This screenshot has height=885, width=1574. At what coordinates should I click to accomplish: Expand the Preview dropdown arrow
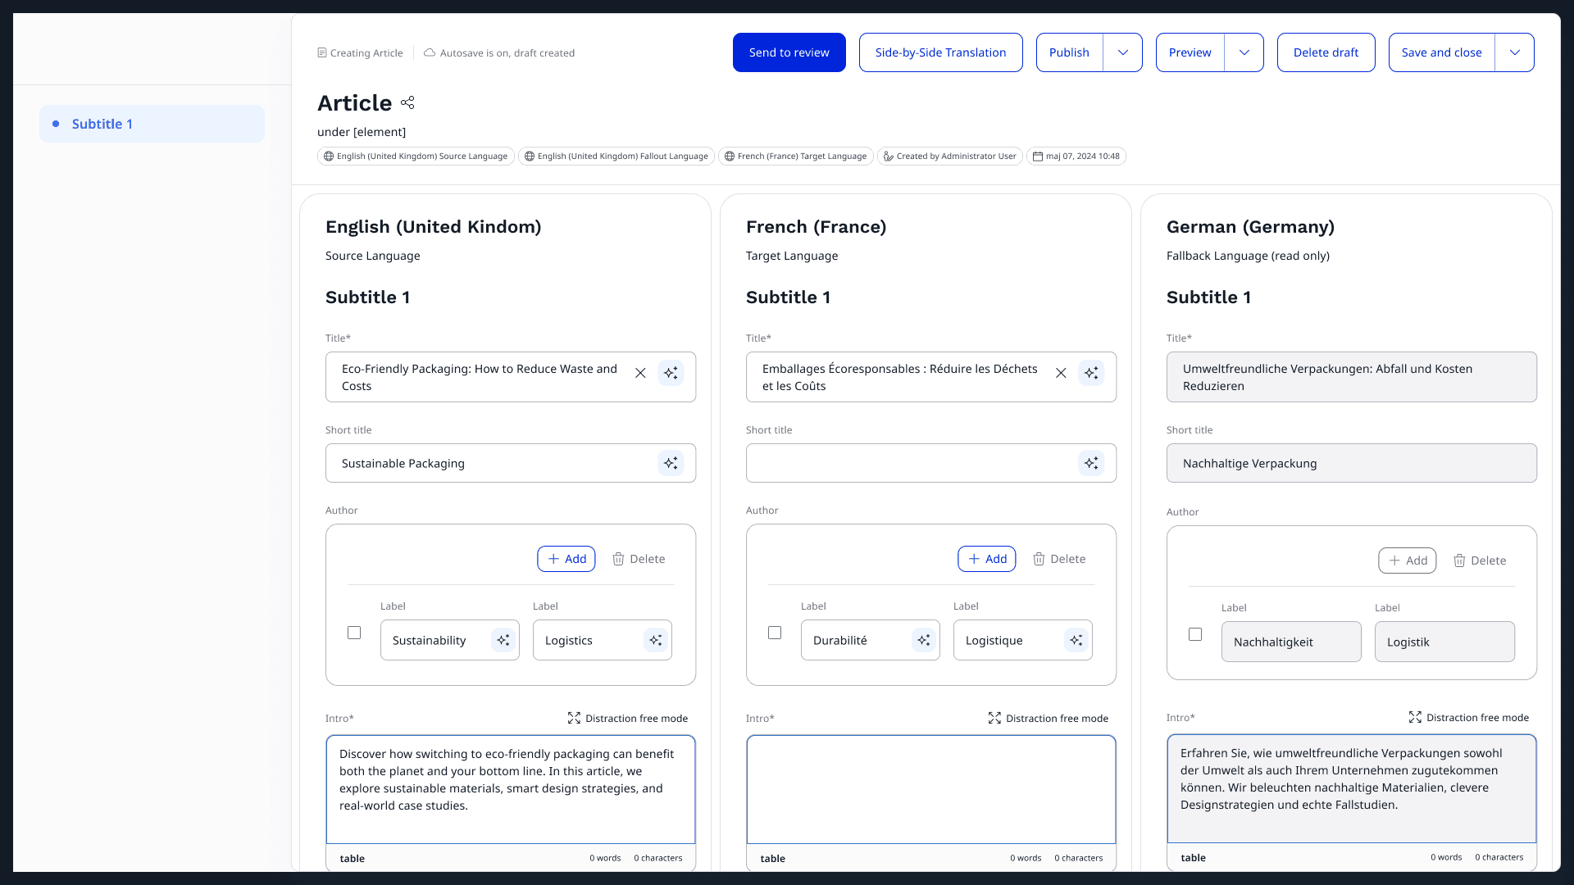(x=1244, y=52)
